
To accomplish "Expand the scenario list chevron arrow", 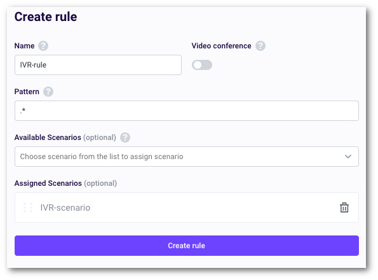I will (348, 157).
